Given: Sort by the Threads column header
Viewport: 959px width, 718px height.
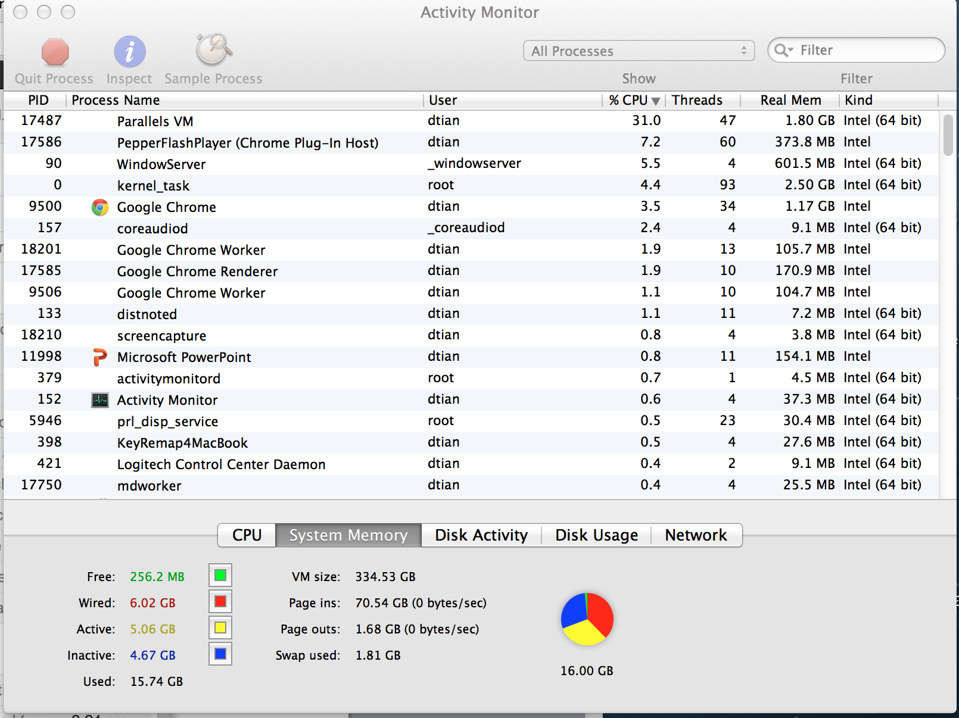Looking at the screenshot, I should pos(703,100).
